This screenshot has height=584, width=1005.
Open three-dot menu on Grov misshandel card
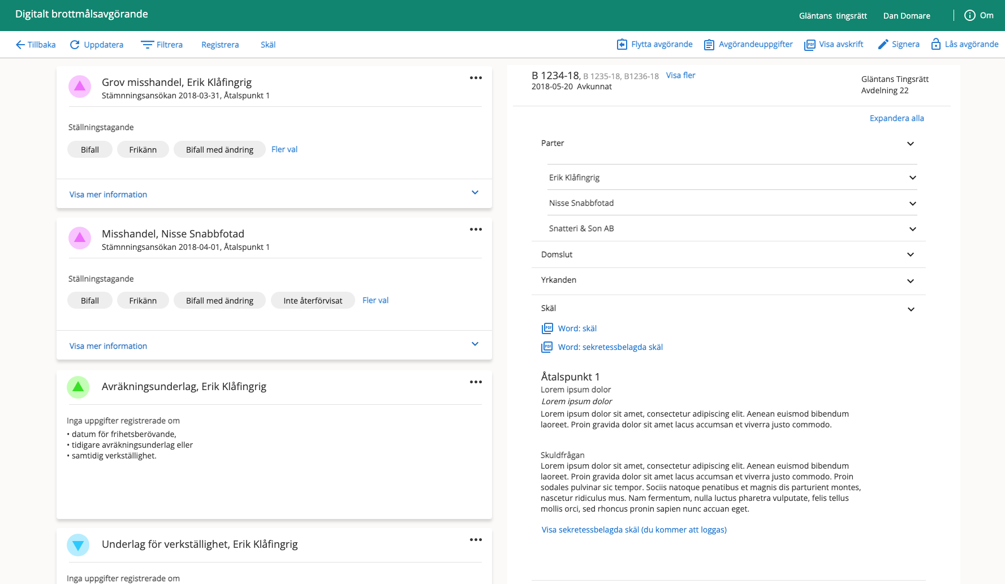pos(476,78)
